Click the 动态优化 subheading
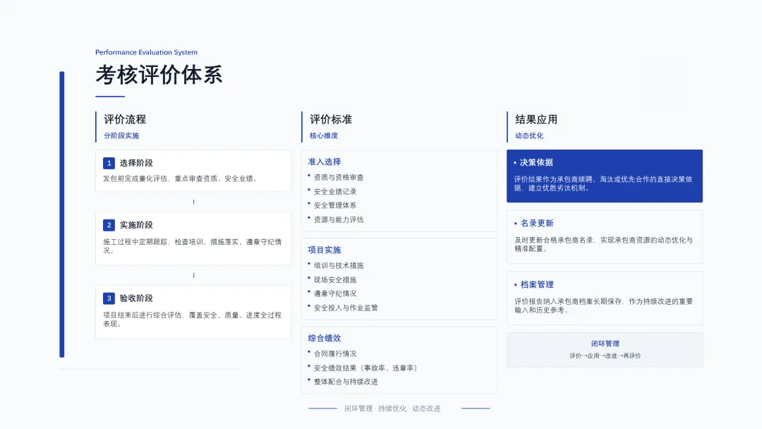This screenshot has width=762, height=429. pos(529,135)
